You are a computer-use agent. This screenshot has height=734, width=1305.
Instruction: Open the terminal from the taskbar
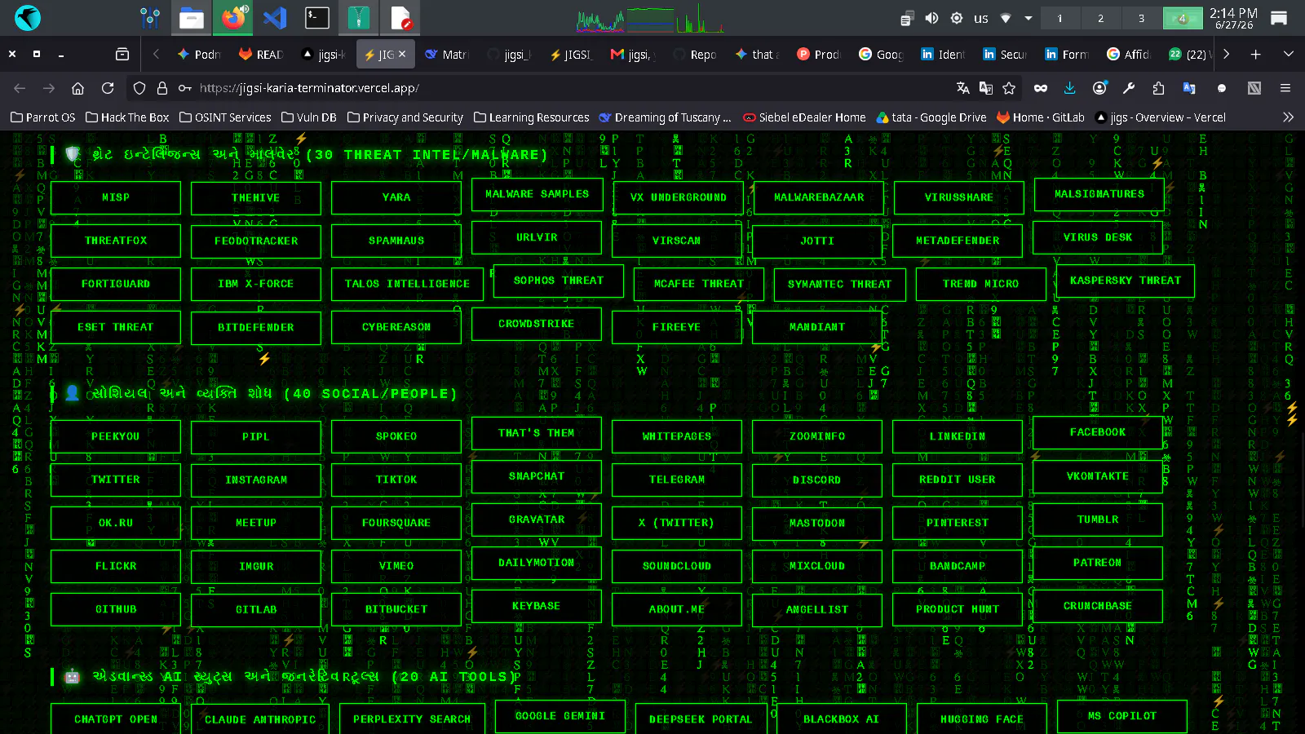317,17
